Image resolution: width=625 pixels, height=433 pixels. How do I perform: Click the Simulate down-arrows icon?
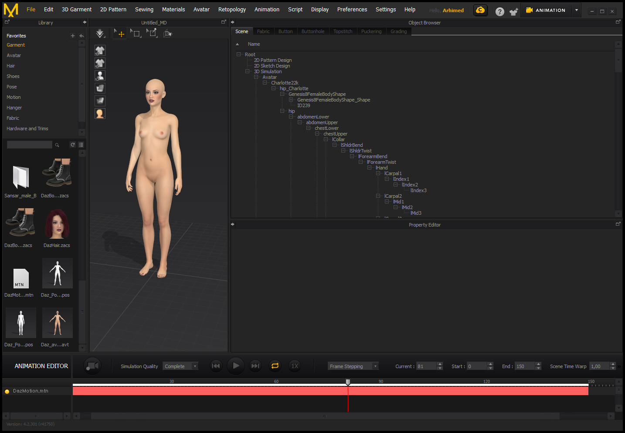click(100, 34)
